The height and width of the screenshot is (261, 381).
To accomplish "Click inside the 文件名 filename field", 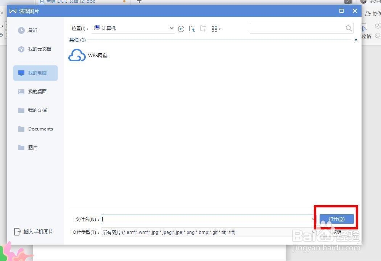I will tap(206, 219).
